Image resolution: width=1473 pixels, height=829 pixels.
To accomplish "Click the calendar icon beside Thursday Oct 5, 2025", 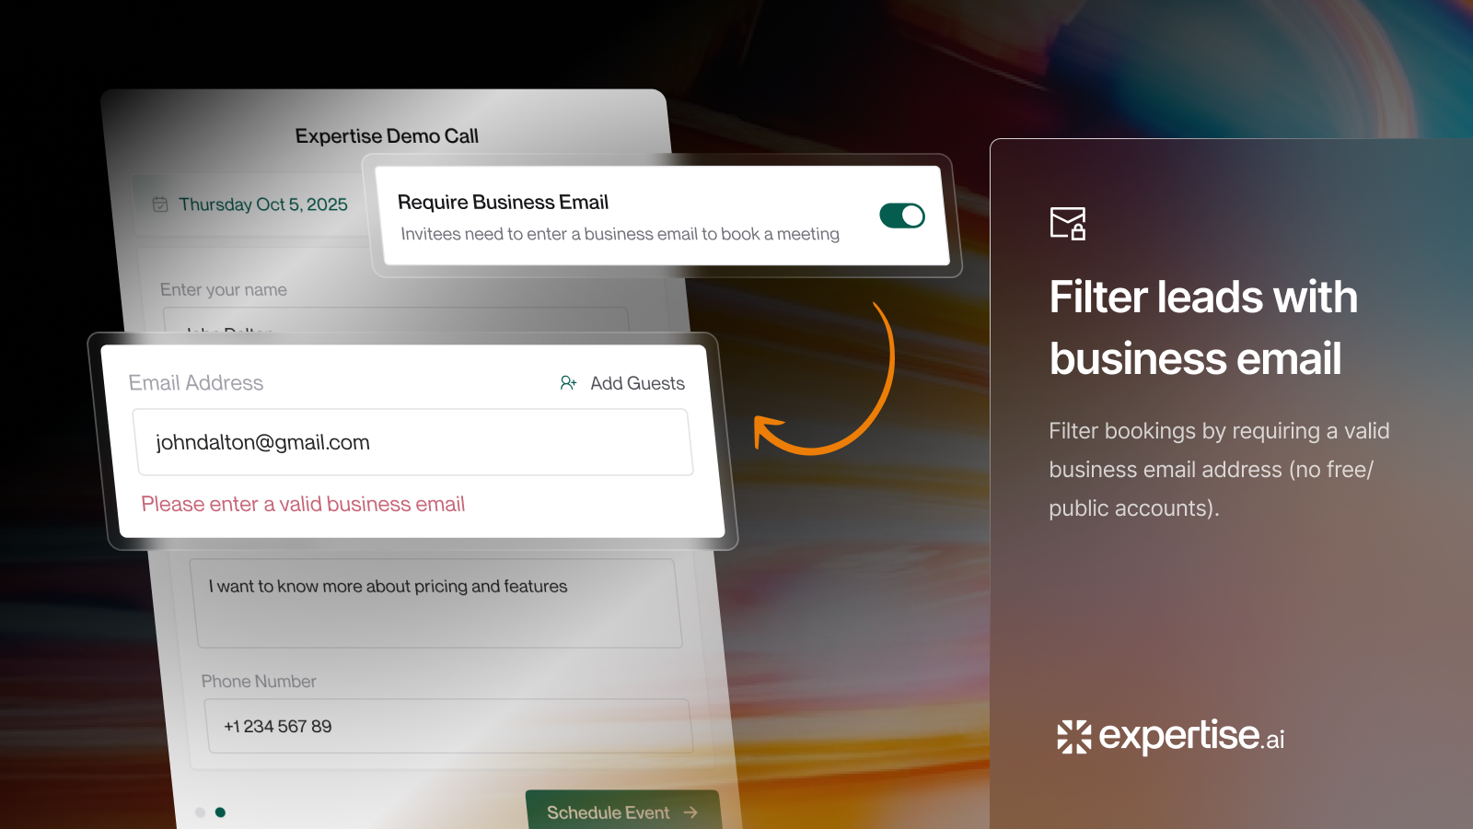I will tap(160, 204).
